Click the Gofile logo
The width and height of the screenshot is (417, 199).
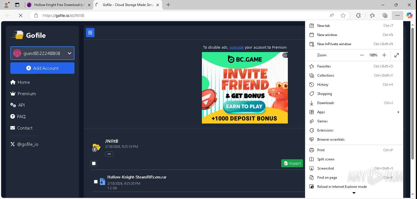pos(28,35)
